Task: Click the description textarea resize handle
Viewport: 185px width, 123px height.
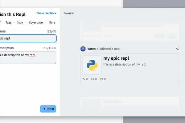Action: point(55,63)
